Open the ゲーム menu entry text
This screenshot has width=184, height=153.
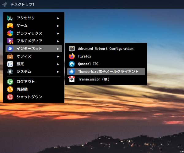pyautogui.click(x=22, y=26)
